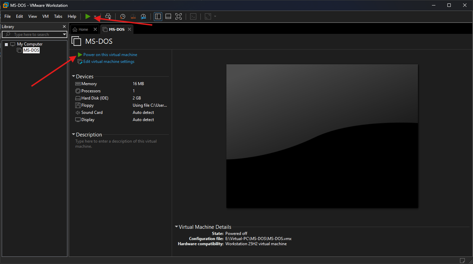Enter full screen mode from the toolbar
Image resolution: width=473 pixels, height=264 pixels.
[x=178, y=16]
